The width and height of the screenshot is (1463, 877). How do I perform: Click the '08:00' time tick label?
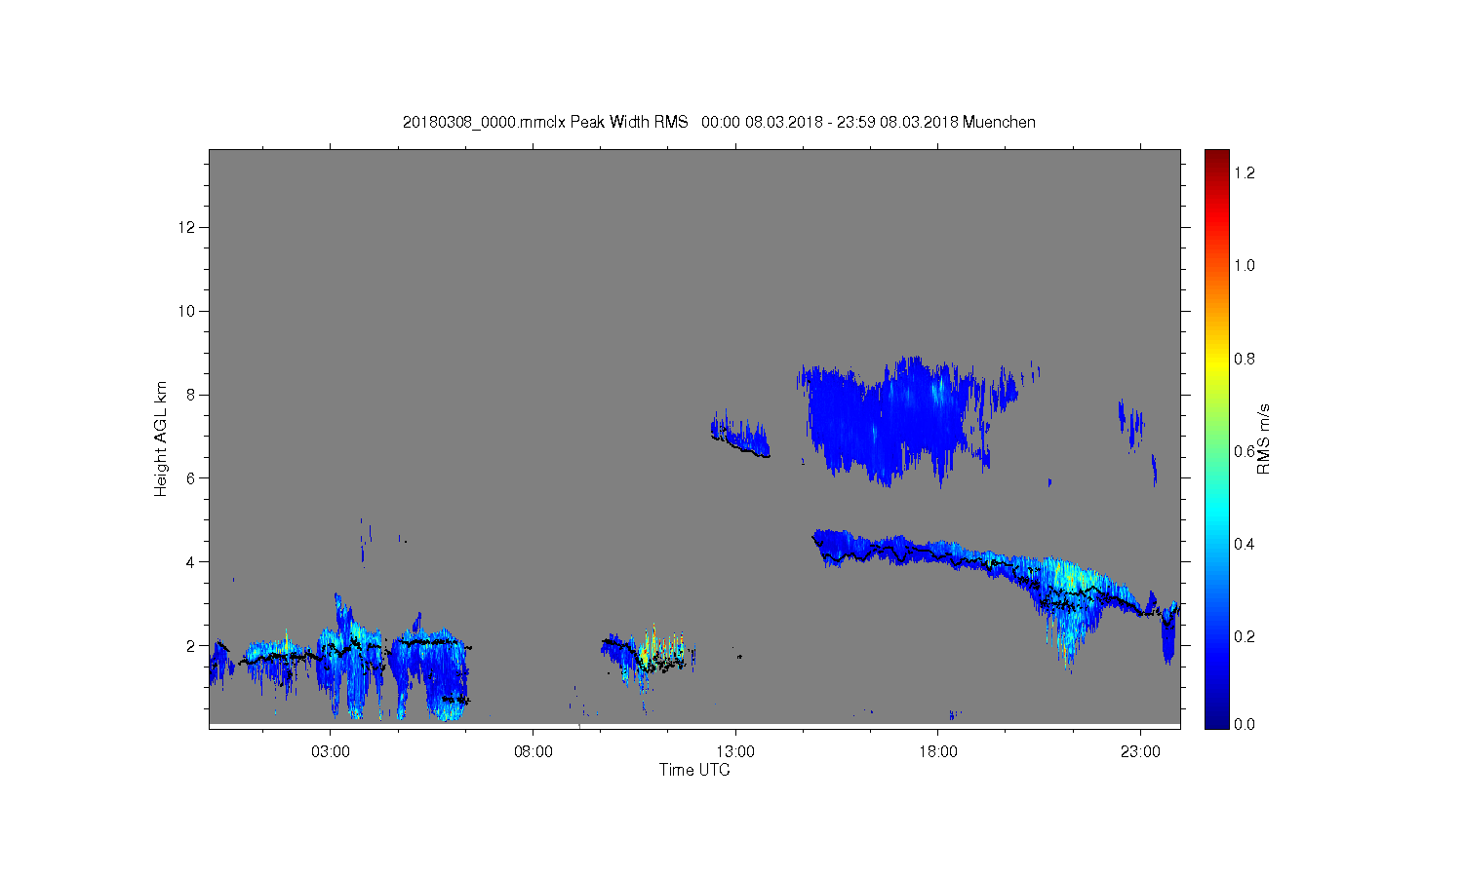[x=534, y=751]
